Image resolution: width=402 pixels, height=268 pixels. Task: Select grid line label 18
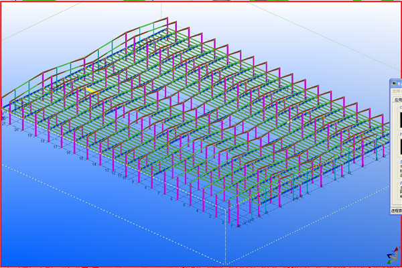tap(43, 140)
